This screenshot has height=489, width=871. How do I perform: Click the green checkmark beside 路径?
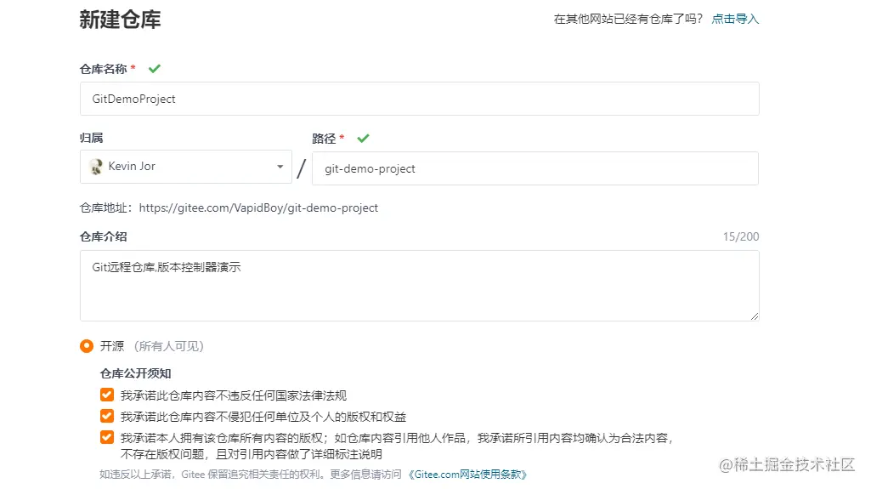click(364, 139)
